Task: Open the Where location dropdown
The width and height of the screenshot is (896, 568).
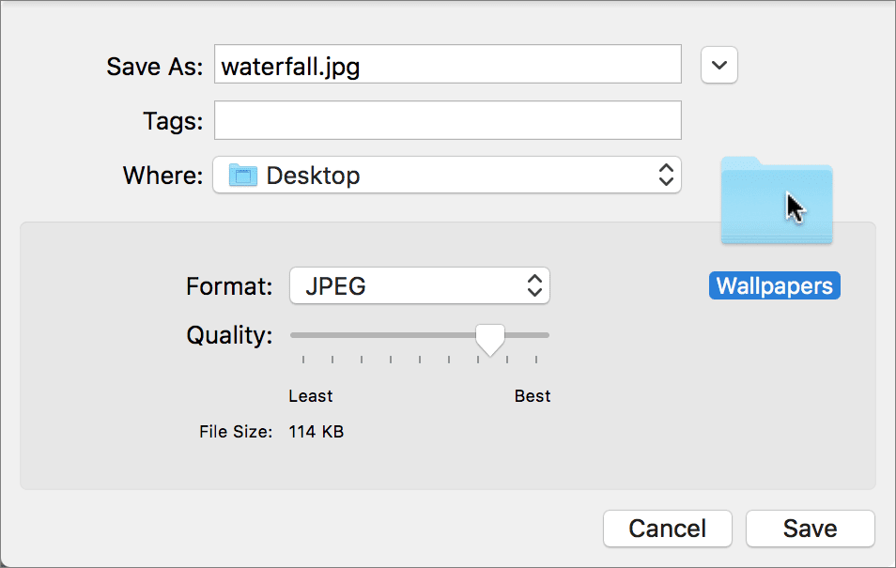Action: pyautogui.click(x=446, y=176)
